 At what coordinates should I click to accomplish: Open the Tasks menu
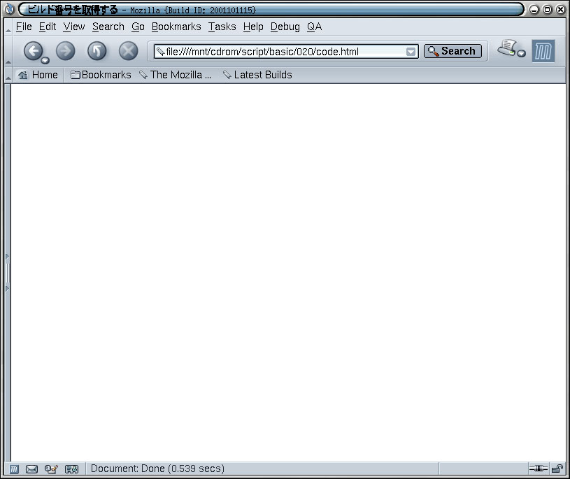[222, 27]
